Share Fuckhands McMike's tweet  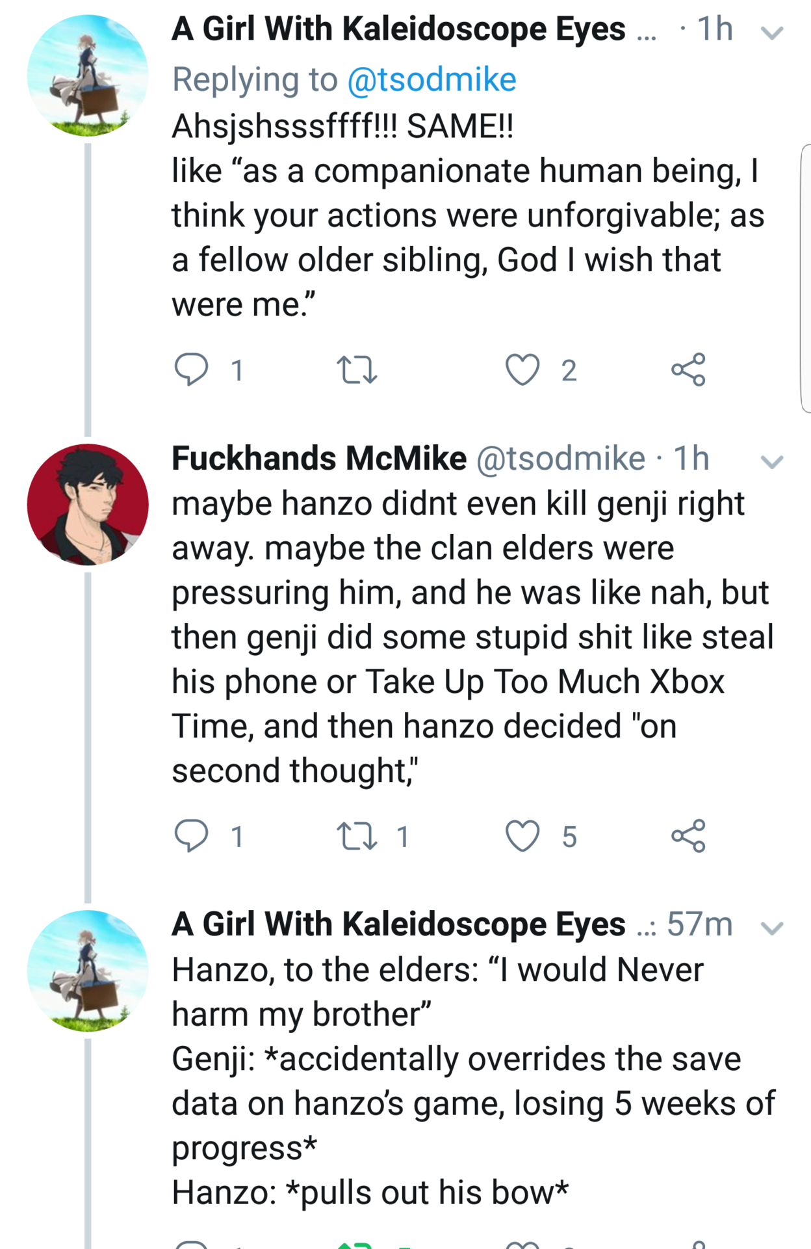(x=688, y=835)
